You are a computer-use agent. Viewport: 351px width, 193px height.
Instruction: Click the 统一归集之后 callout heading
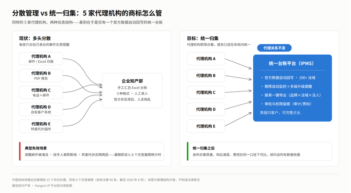coord(204,148)
